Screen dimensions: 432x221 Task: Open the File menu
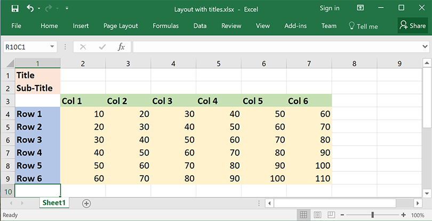point(16,26)
